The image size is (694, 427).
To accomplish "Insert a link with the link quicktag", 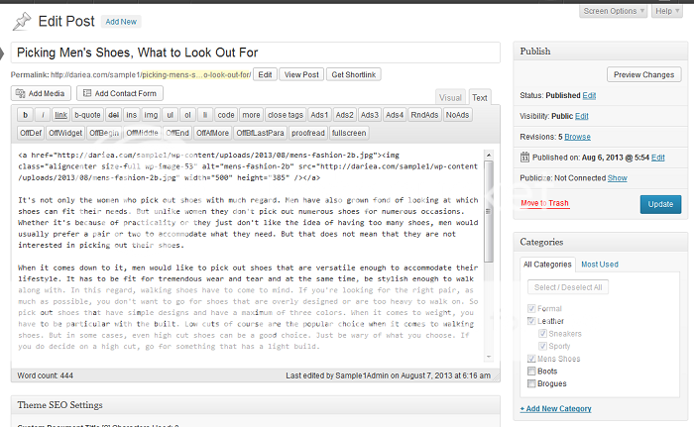I will point(61,115).
